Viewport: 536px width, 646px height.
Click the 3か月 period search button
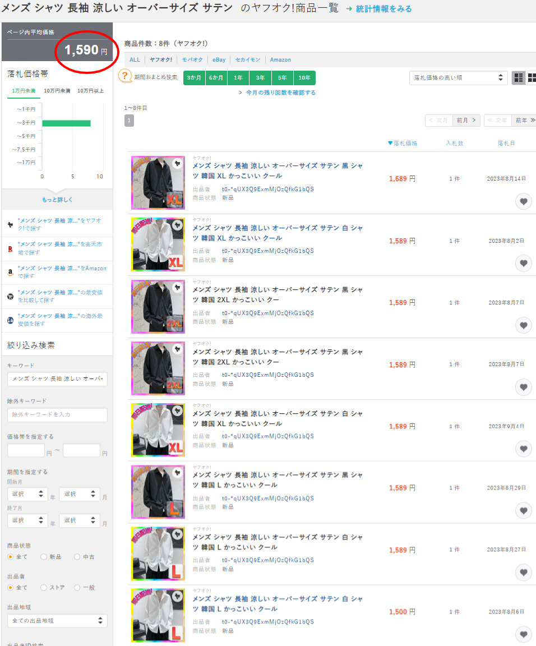pos(194,78)
